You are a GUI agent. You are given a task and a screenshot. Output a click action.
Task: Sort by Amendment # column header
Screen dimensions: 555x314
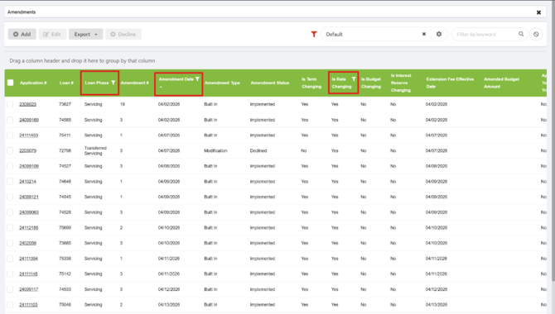[134, 83]
